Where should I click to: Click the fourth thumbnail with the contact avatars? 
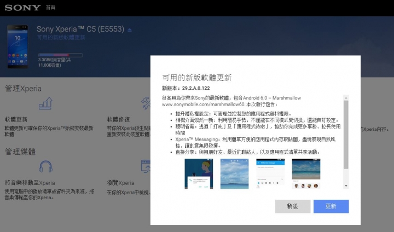306,173
